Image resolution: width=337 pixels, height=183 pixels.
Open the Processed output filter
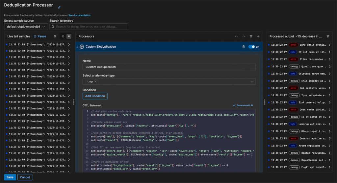328,36
